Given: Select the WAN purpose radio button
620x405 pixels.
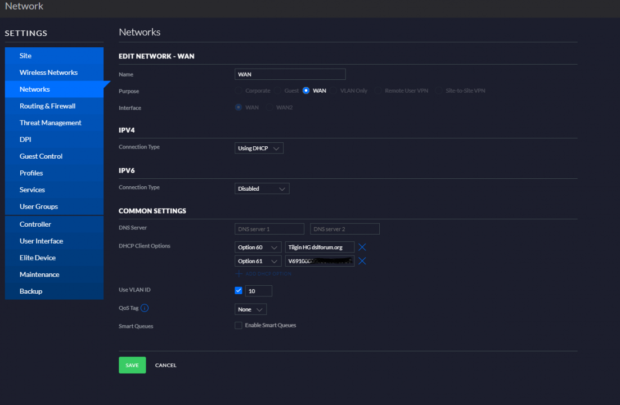Looking at the screenshot, I should coord(306,91).
